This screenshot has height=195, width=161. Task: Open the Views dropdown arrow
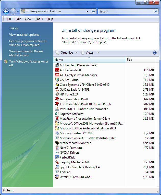pos(98,53)
